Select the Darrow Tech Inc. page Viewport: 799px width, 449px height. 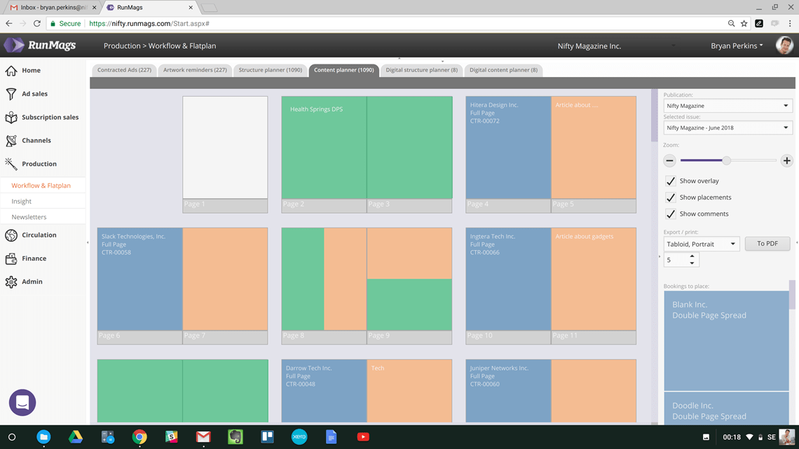pos(324,391)
